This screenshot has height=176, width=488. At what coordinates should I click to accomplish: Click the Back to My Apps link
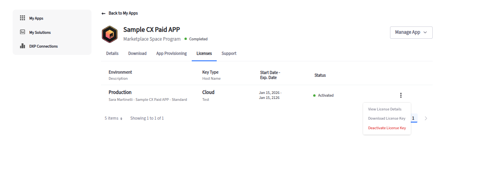[123, 13]
